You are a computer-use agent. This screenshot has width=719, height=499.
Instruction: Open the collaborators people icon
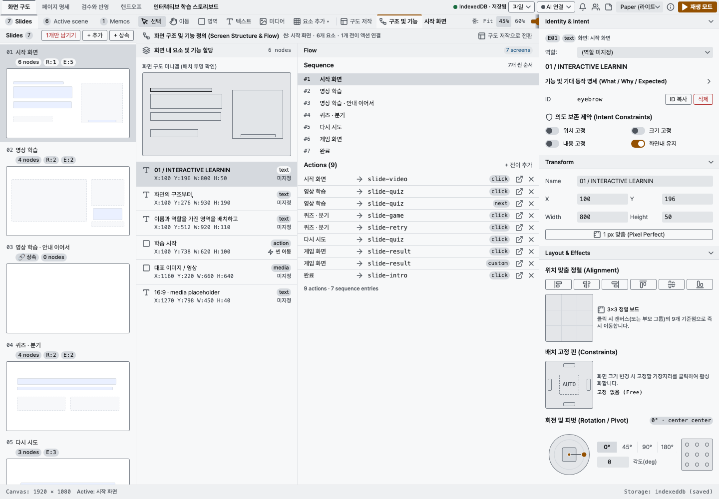coord(596,7)
